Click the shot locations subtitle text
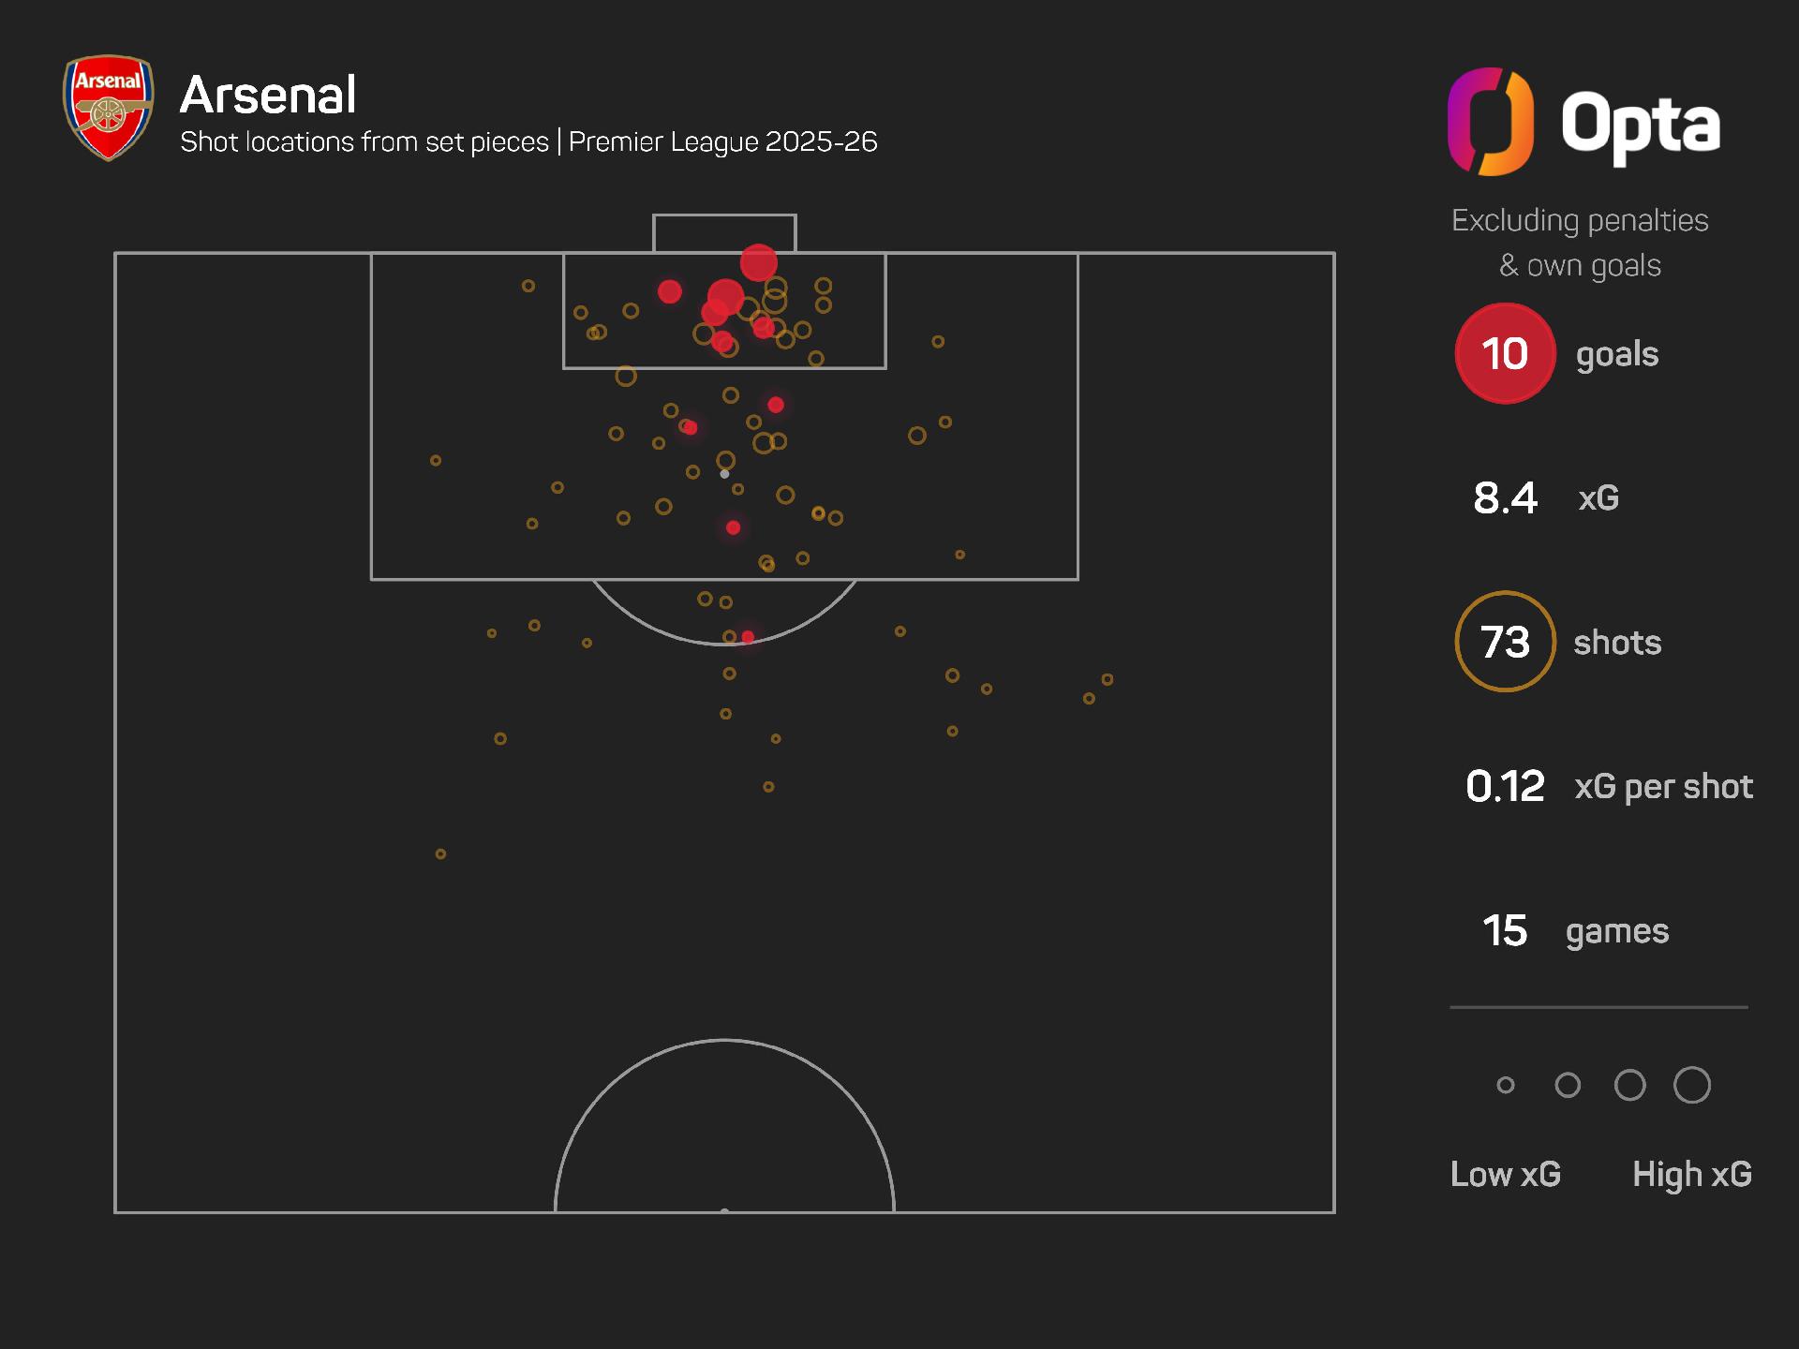Image resolution: width=1799 pixels, height=1349 pixels. click(528, 142)
